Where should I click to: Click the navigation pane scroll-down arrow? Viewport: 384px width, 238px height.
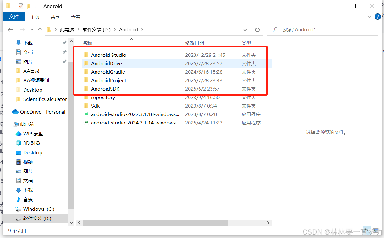(x=71, y=223)
